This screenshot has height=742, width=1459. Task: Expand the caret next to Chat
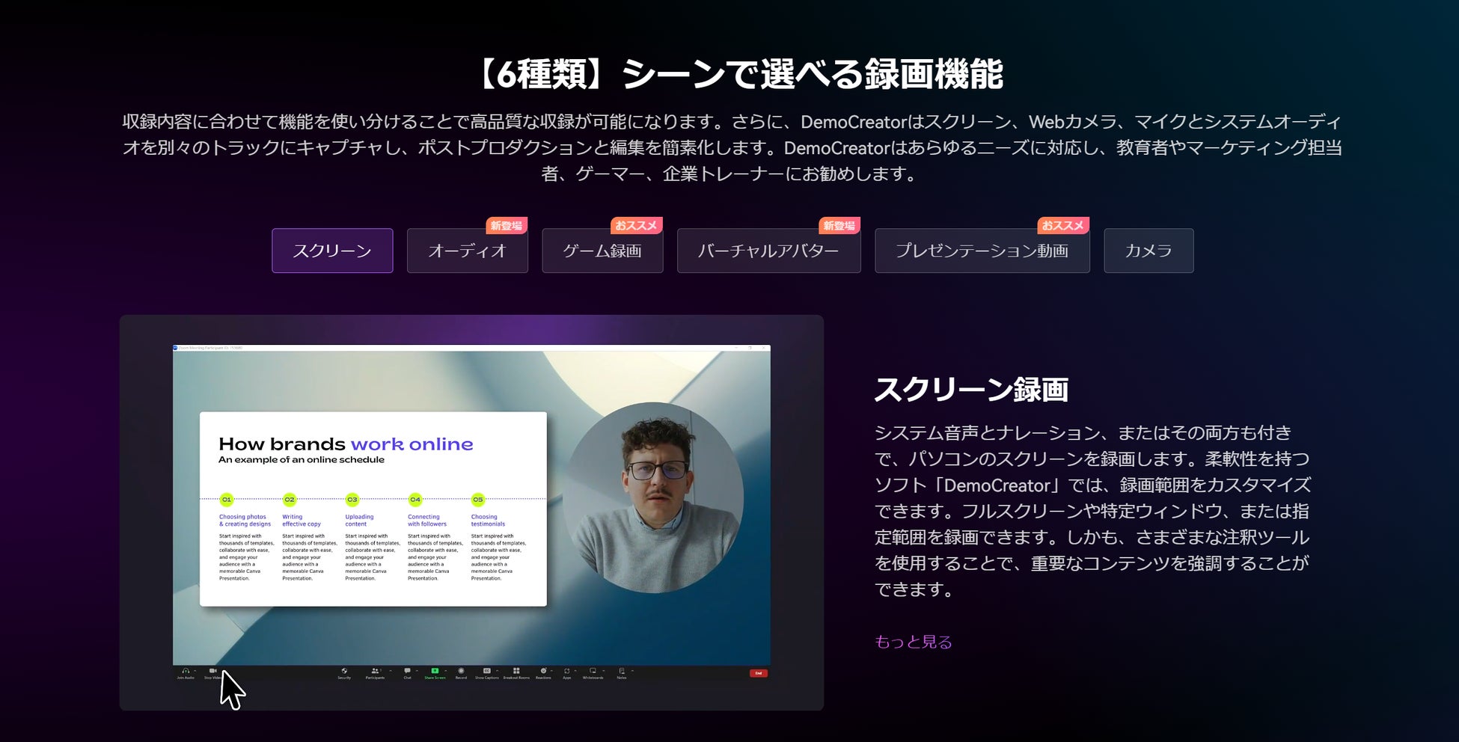(x=417, y=671)
